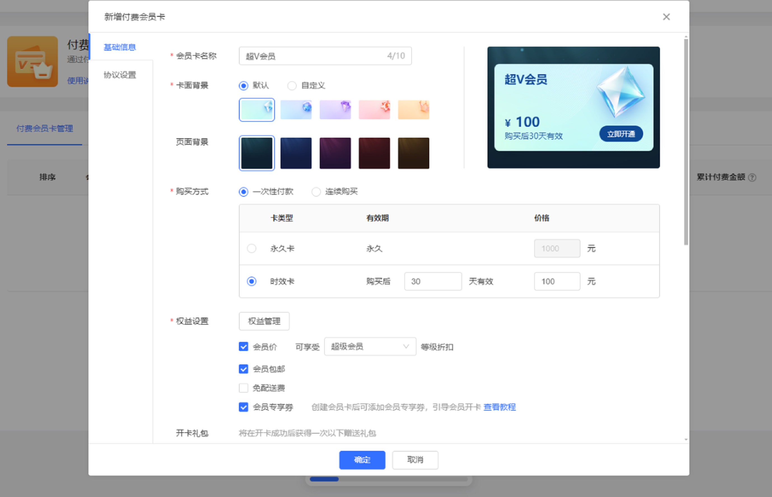Close the 新增付费会员卡 dialog

click(666, 17)
